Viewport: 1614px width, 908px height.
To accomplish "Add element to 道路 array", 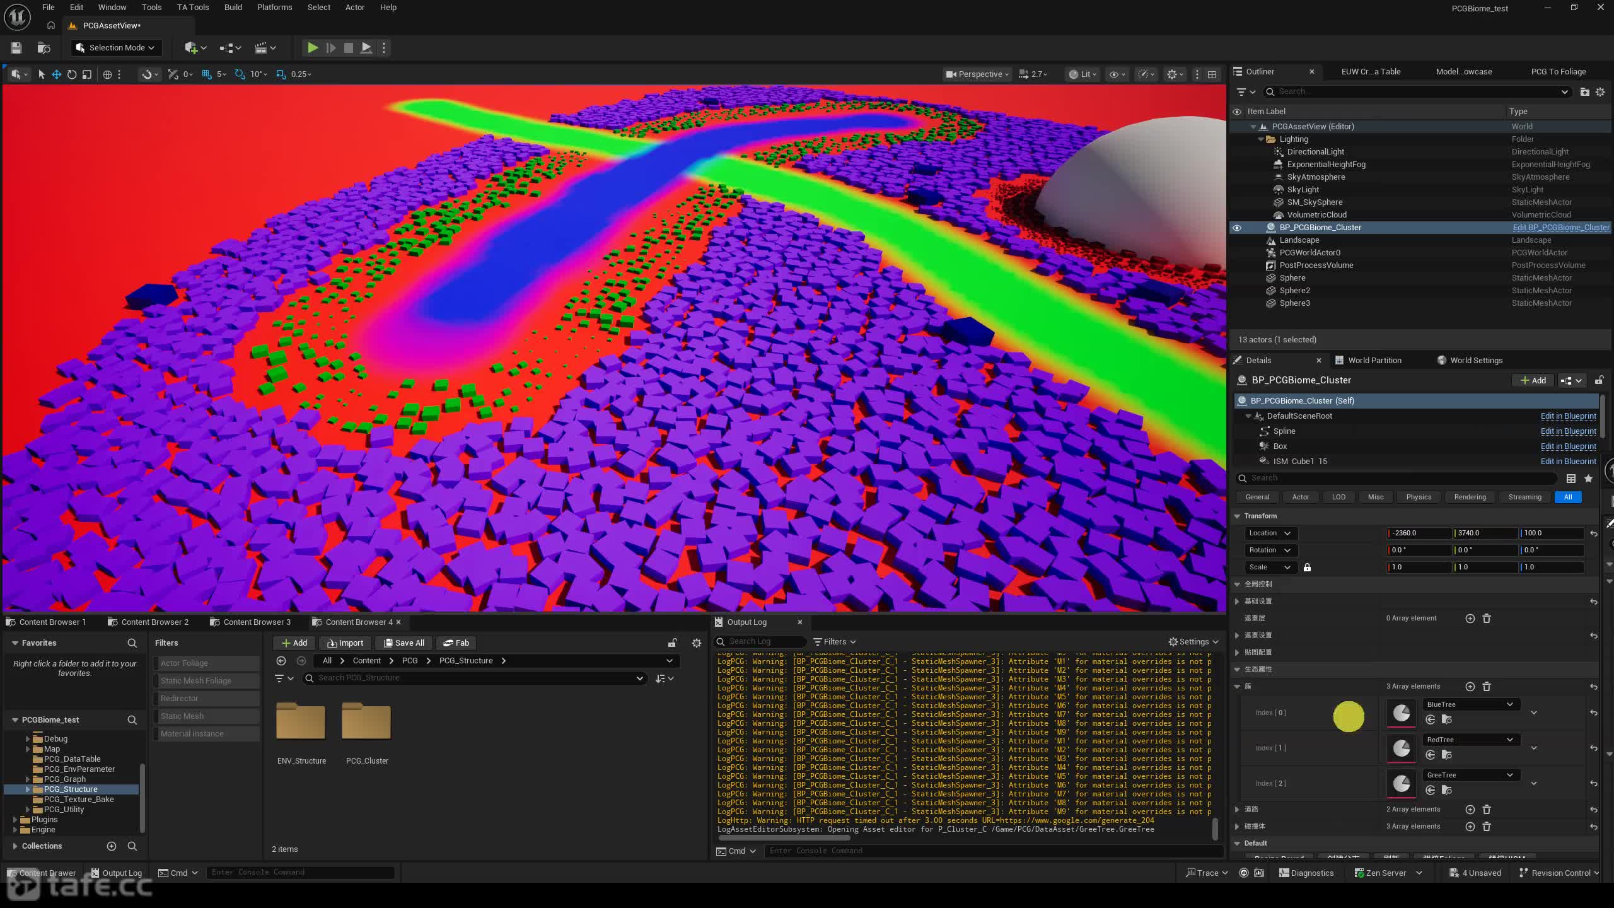I will 1470,810.
